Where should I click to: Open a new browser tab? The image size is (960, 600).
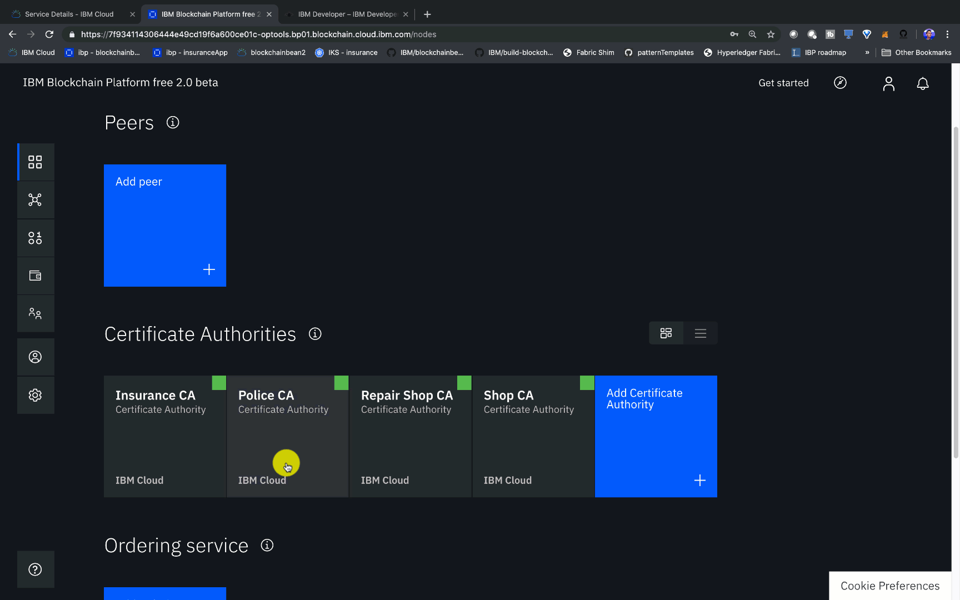427,14
